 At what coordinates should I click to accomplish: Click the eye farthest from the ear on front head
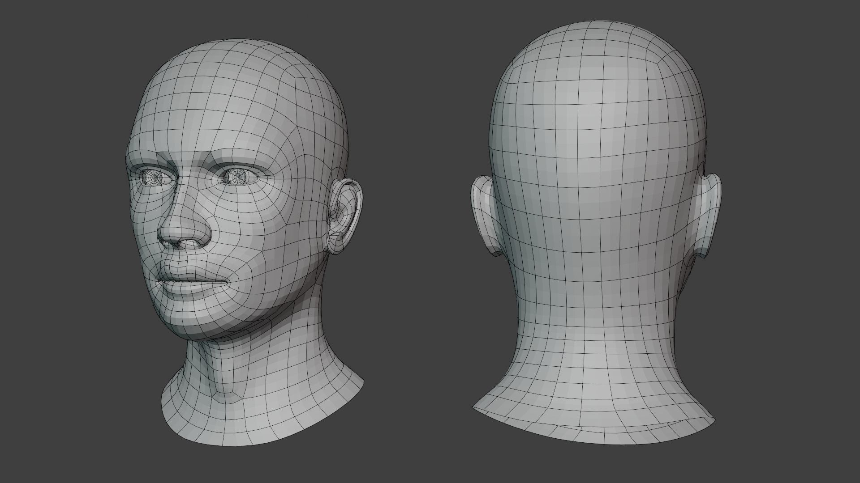(155, 178)
